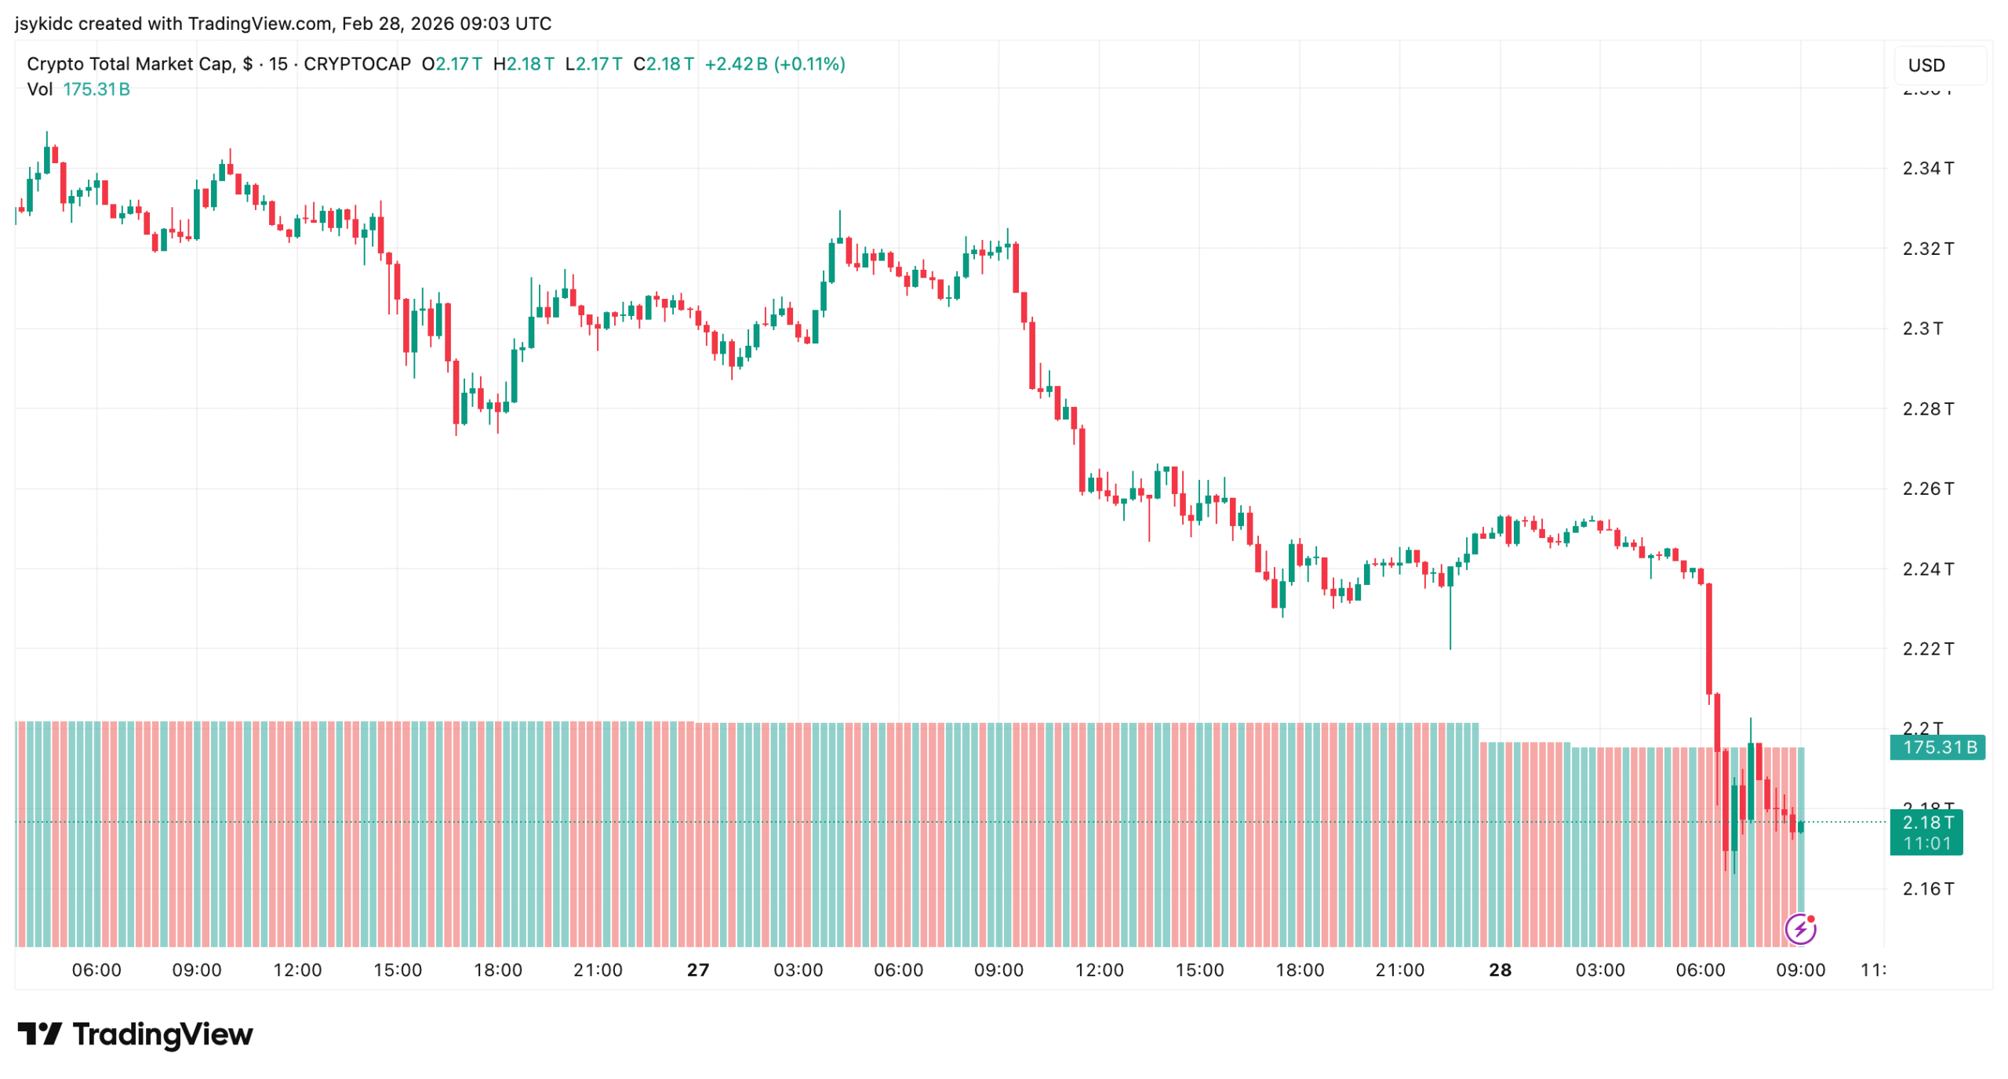Click the 2.26 T price axis label
This screenshot has height=1079, width=2008.
1927,489
